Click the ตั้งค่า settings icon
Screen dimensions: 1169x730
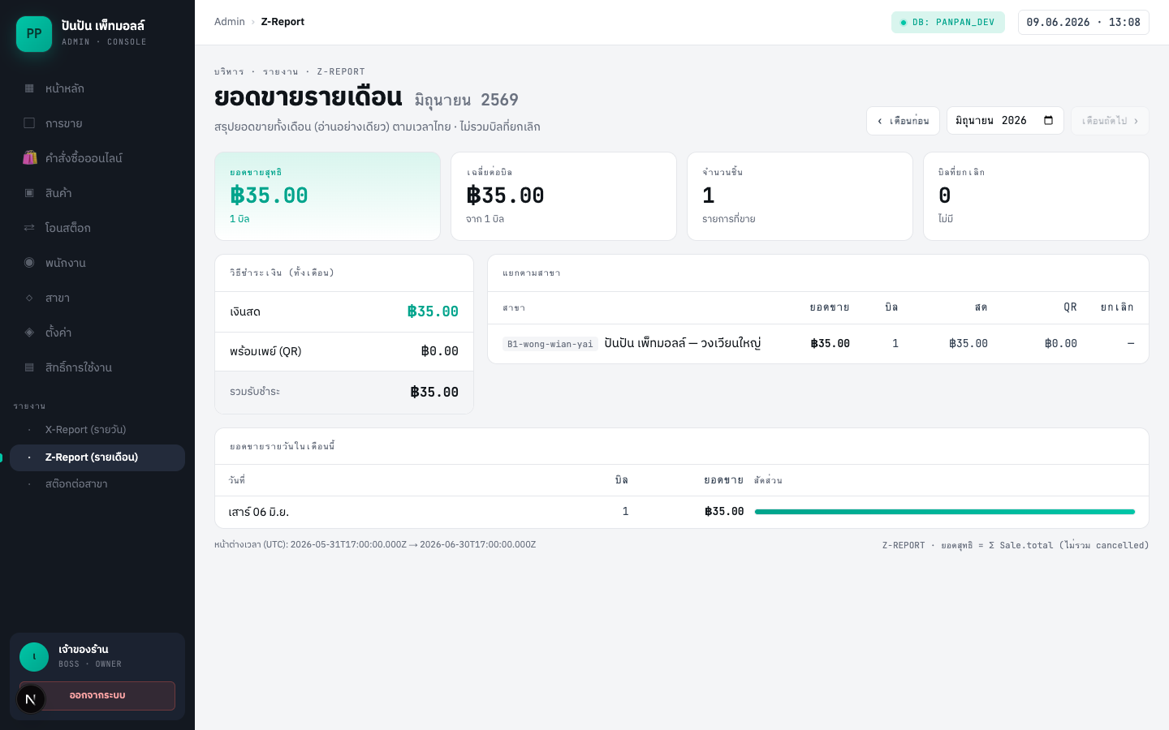point(29,333)
